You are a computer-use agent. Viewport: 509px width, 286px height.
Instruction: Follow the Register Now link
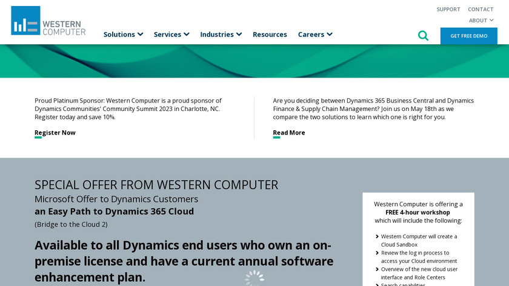pos(55,133)
